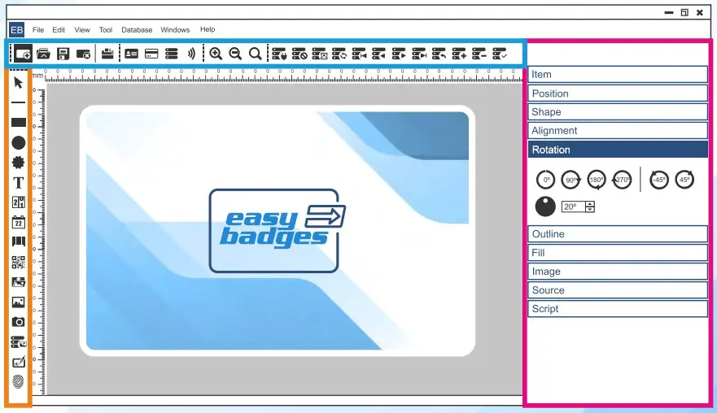Click the delete card toolbar icon
This screenshot has height=413, width=717.
pyautogui.click(x=83, y=54)
